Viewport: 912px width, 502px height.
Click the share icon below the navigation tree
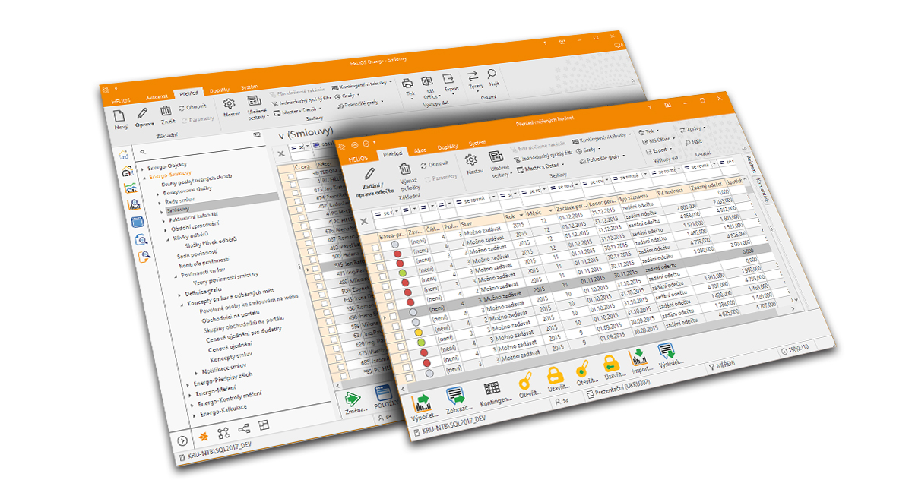(x=243, y=429)
